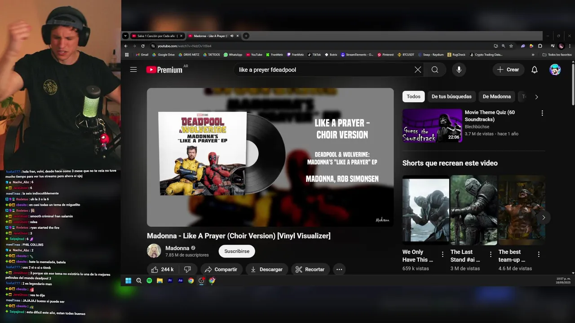Select the Todos filter chip
This screenshot has width=575, height=323.
[x=414, y=96]
